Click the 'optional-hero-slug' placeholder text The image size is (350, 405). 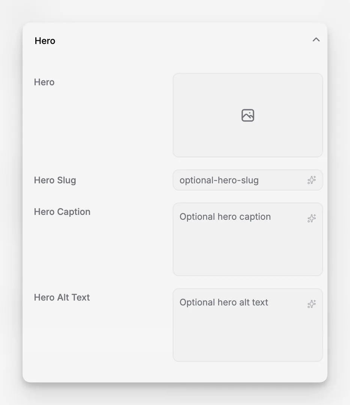click(219, 180)
